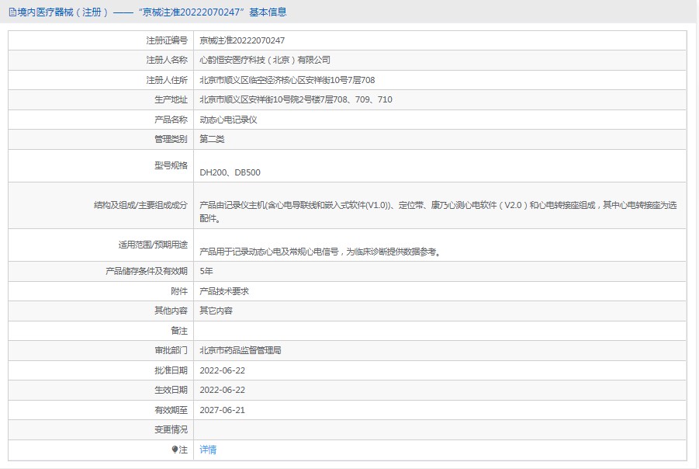Click the 生产地址 address value
The width and height of the screenshot is (699, 469).
click(296, 99)
